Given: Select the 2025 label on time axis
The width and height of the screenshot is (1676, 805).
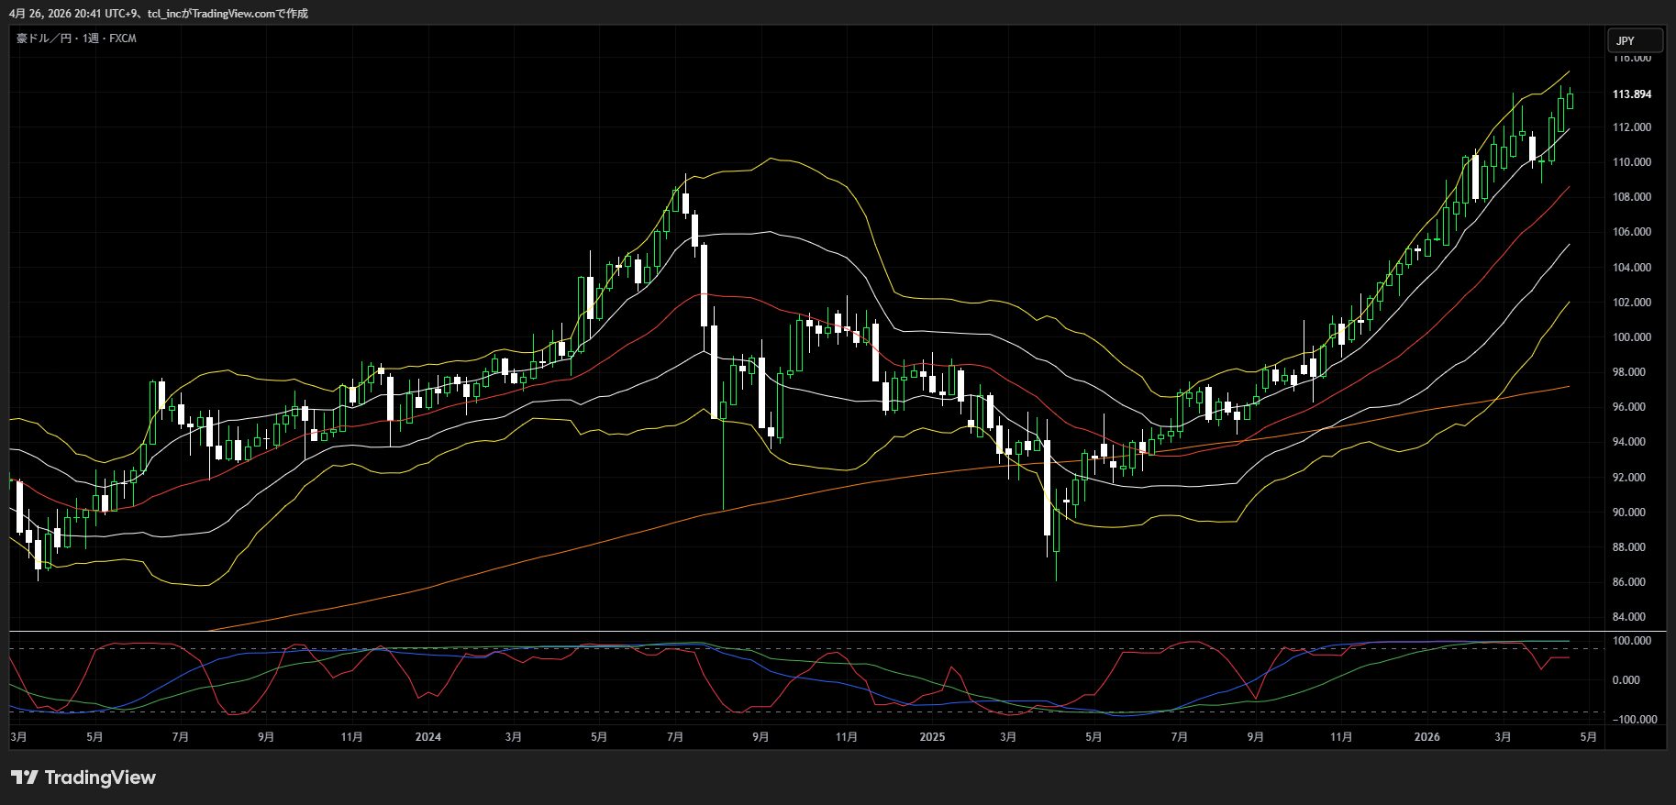Looking at the screenshot, I should coord(931,737).
